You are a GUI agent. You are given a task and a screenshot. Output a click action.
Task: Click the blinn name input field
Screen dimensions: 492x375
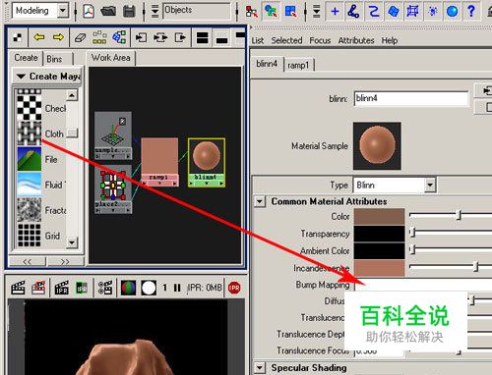click(411, 98)
